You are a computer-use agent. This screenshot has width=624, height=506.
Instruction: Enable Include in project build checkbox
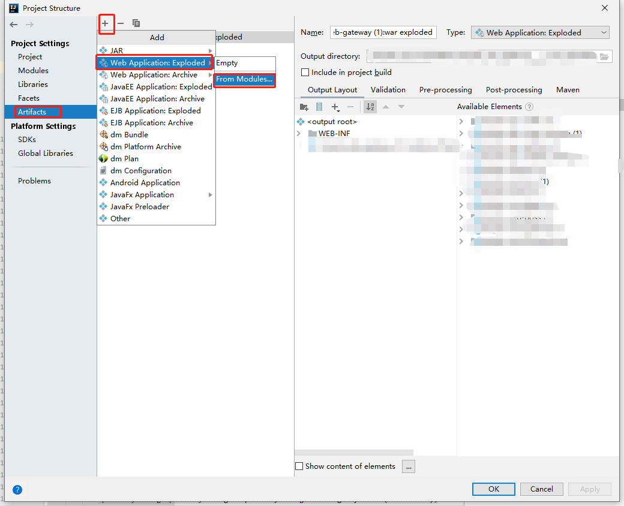click(x=305, y=73)
